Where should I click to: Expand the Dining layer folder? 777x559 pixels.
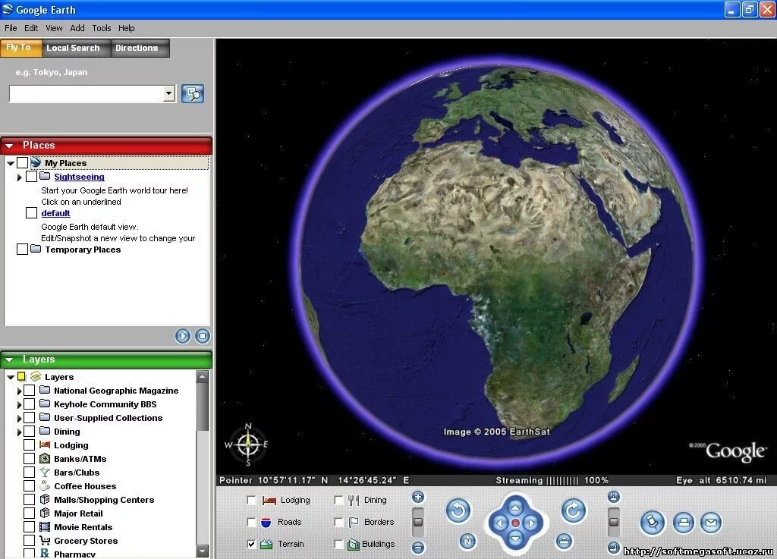19,432
